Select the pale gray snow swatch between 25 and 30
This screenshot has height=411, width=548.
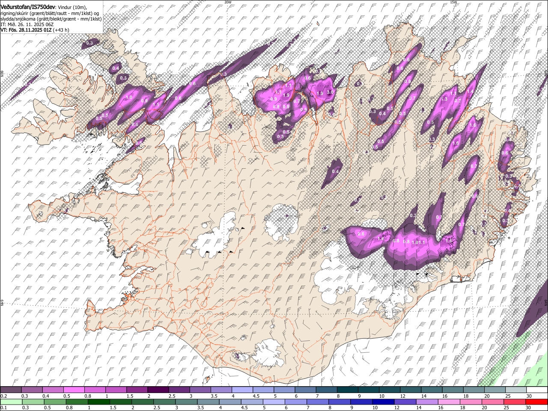pyautogui.click(x=516, y=390)
